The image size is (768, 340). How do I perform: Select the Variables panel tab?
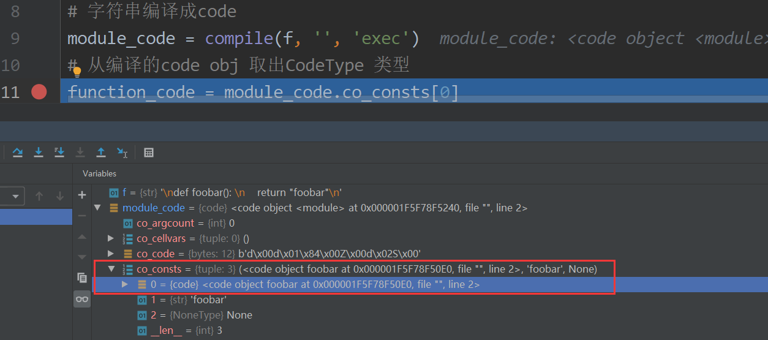pyautogui.click(x=100, y=173)
